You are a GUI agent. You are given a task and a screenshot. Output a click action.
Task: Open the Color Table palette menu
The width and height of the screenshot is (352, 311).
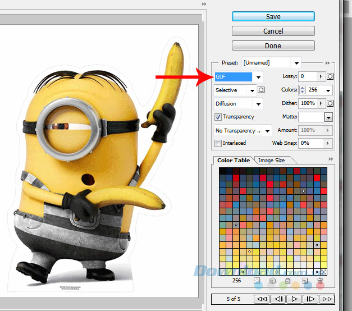tap(331, 159)
